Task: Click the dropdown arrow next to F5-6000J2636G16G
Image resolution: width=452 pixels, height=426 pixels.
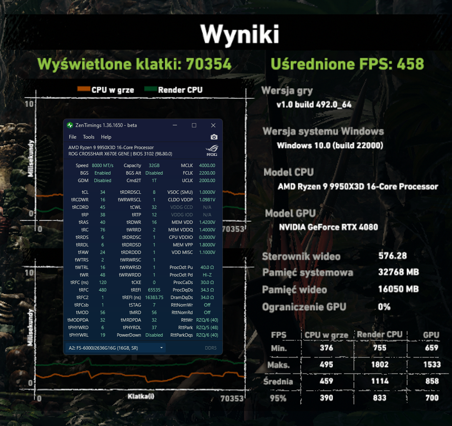Action: click(x=162, y=348)
